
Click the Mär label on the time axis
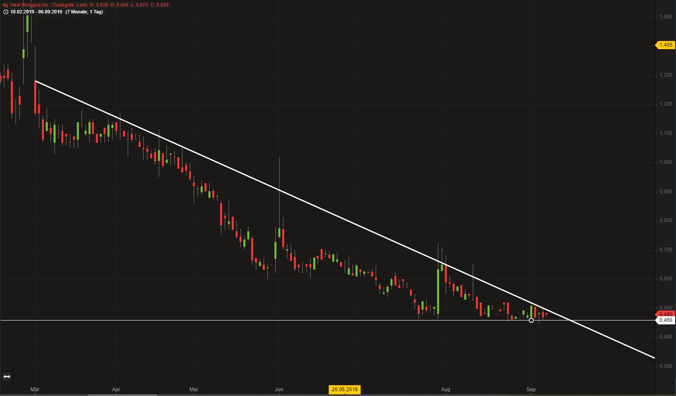(x=35, y=389)
